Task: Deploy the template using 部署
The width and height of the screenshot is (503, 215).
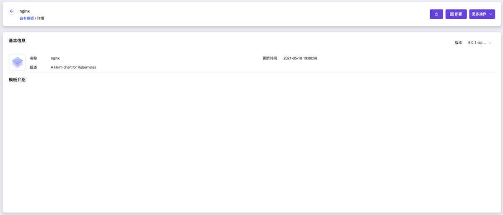Action: [x=456, y=14]
